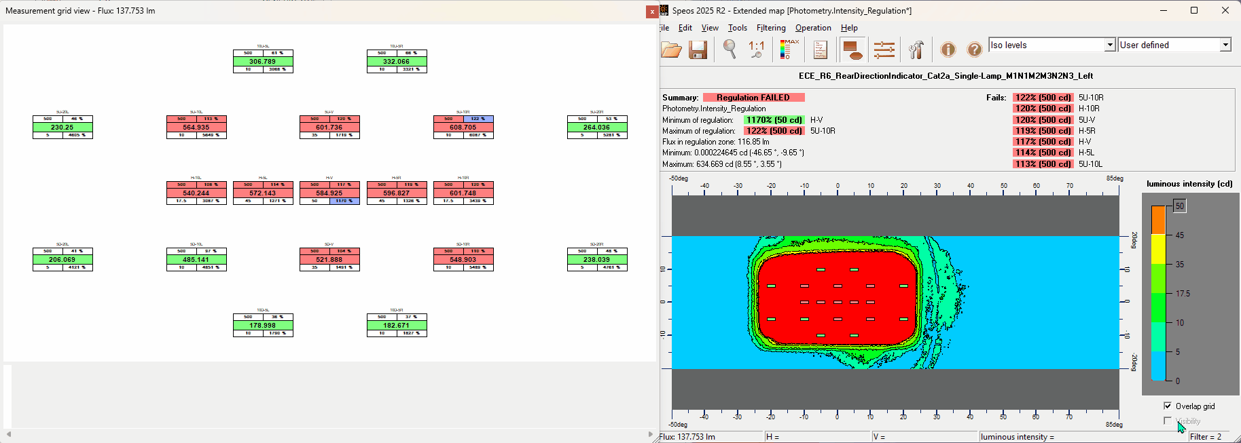This screenshot has width=1241, height=443.
Task: Click grid cell value 564.935
Action: pyautogui.click(x=196, y=127)
